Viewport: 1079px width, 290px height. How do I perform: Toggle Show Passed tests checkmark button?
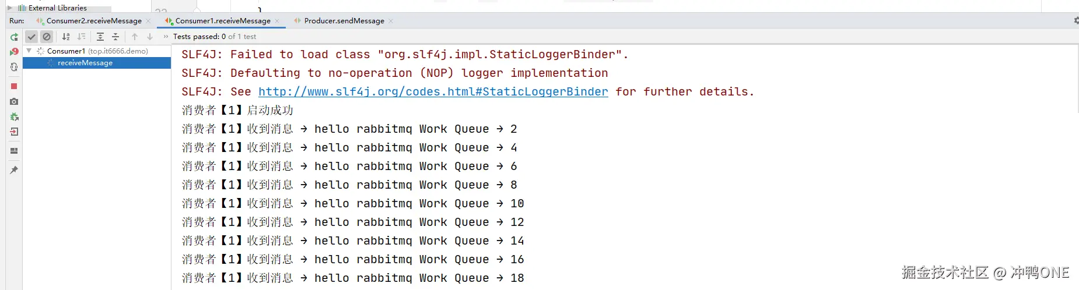coord(31,37)
